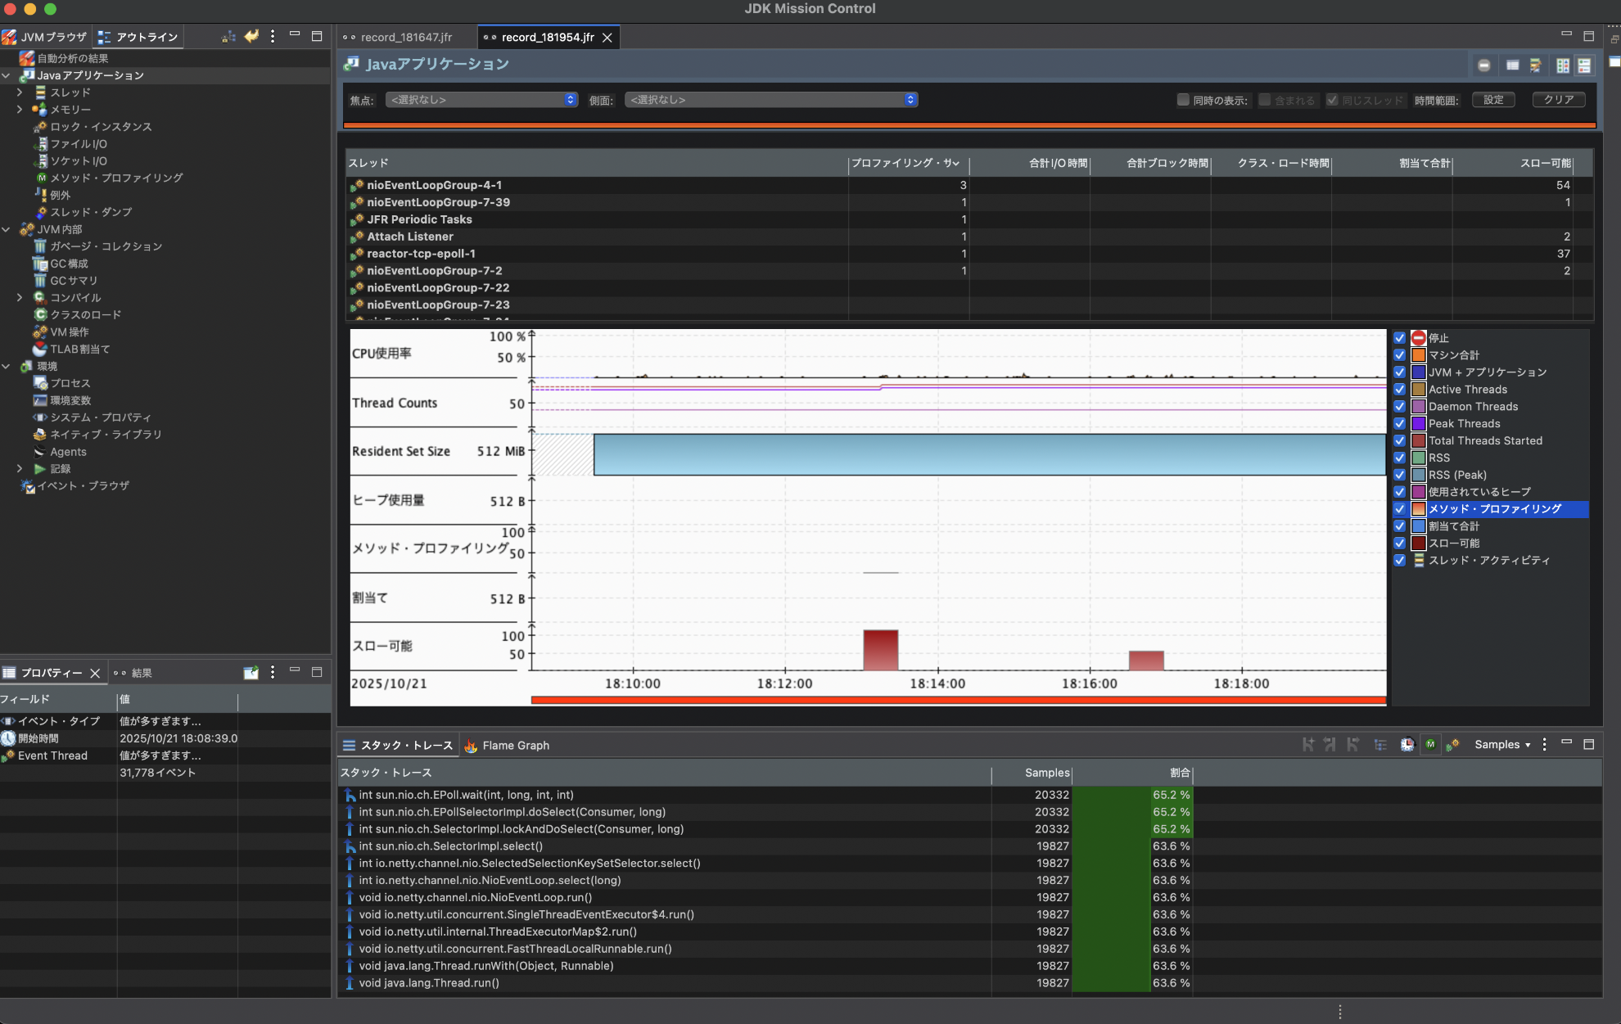Click the 設定 time range button
Image resolution: width=1621 pixels, height=1024 pixels.
tap(1493, 100)
